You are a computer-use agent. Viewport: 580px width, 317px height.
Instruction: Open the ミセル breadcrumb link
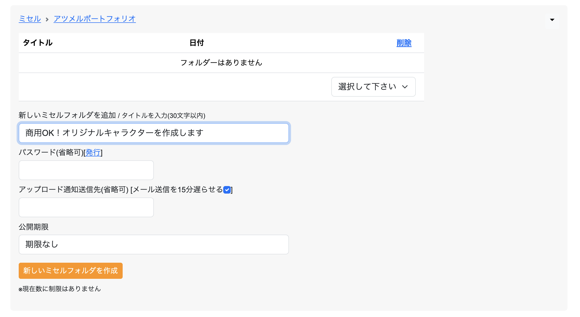(x=30, y=19)
